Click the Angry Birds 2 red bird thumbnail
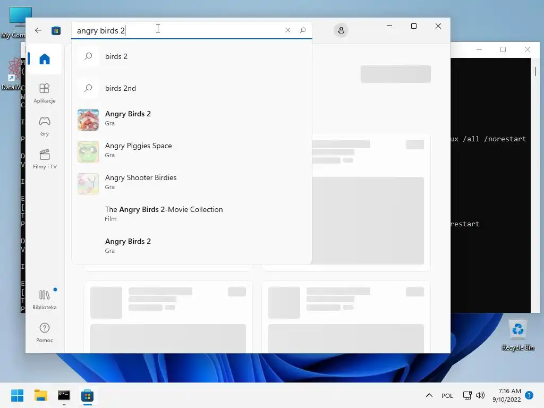 point(88,120)
